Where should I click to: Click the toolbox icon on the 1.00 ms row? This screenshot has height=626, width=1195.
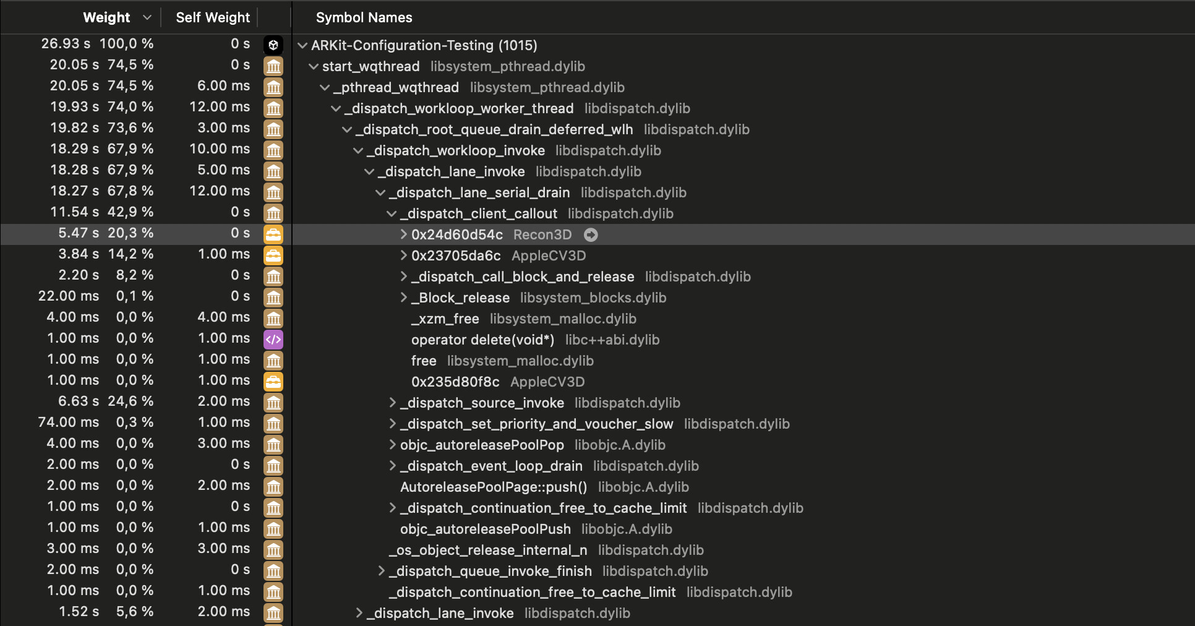pyautogui.click(x=273, y=380)
